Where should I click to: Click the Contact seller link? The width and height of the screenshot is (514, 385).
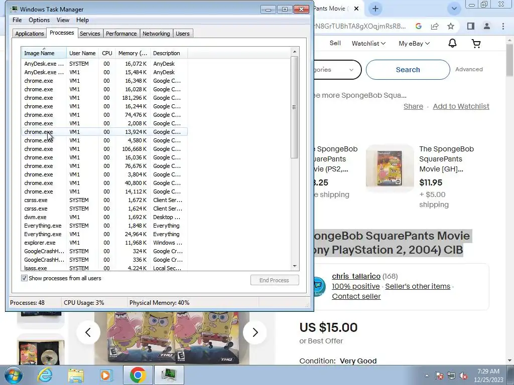(356, 296)
